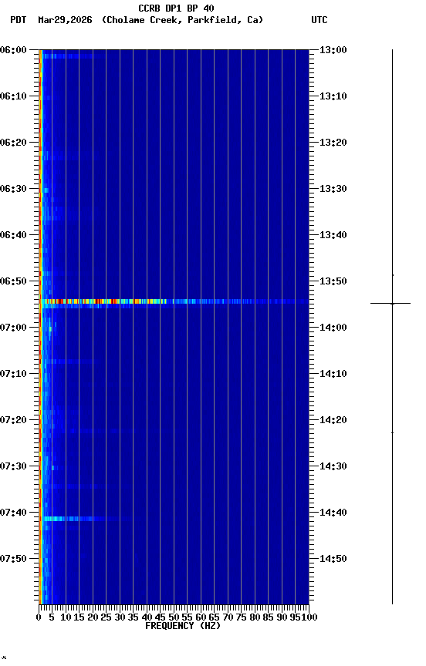
Task: Click the 14:10 UTC time label
Action: point(333,374)
